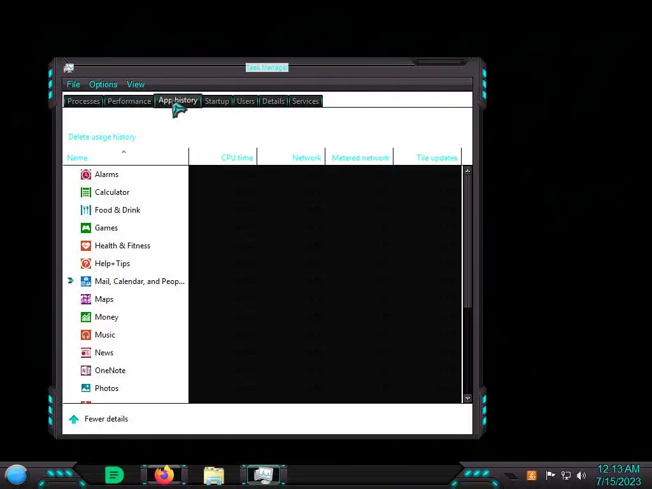Open the Start orb button
Screen dimensions: 652x489
coord(17,475)
